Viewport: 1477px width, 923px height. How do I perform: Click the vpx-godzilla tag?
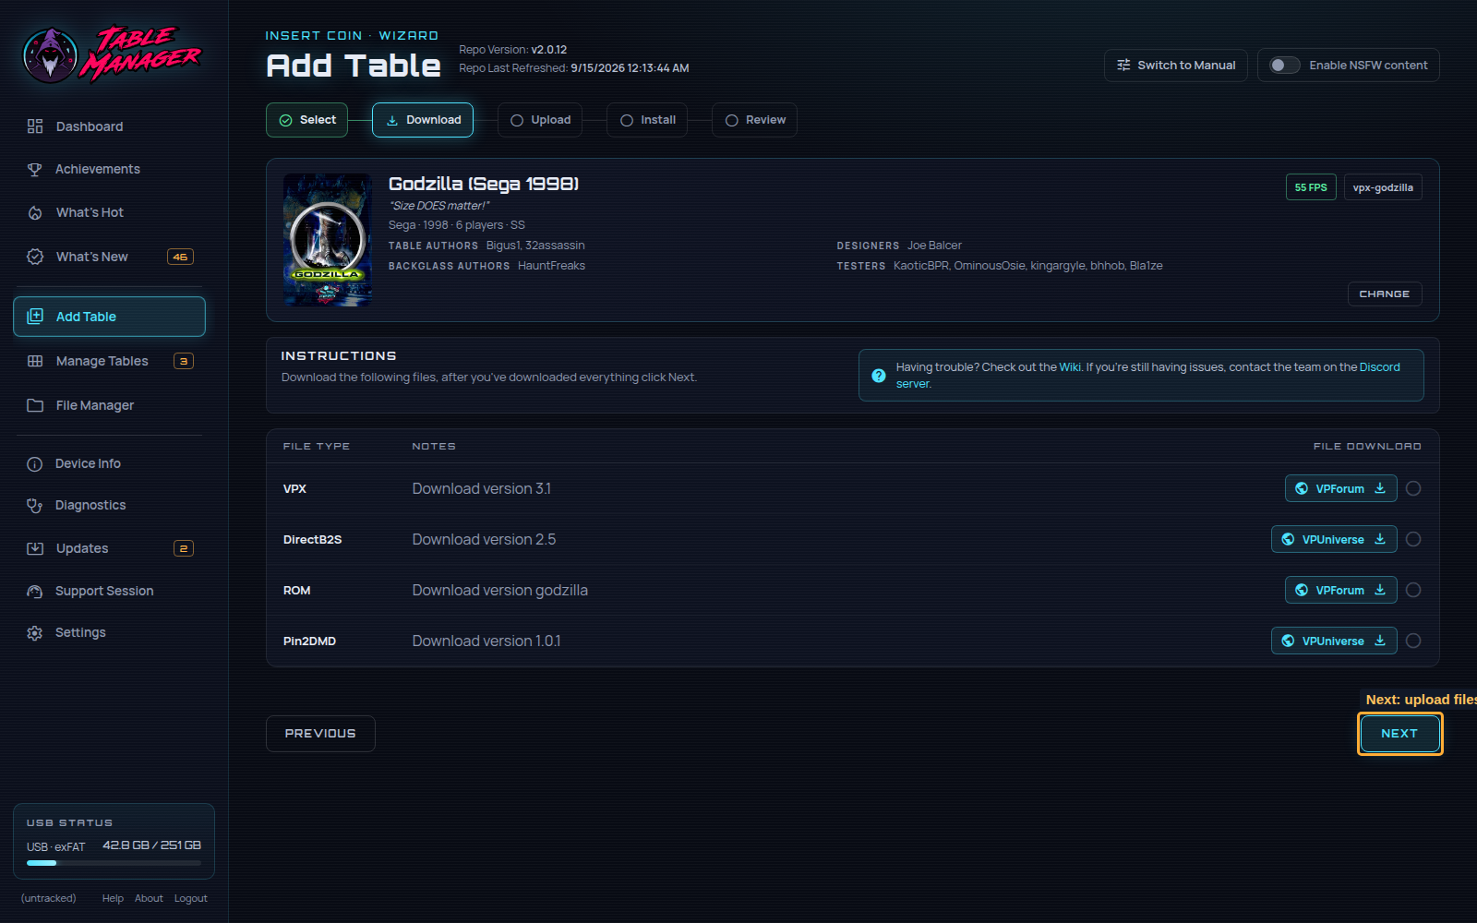[x=1383, y=187]
